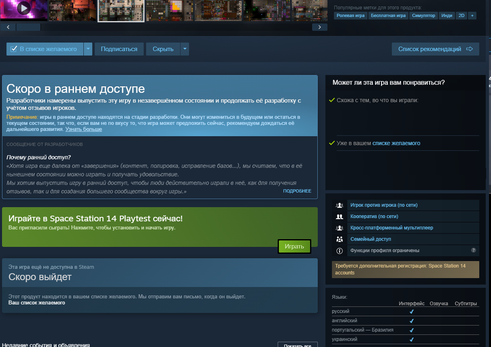Click the английский language row
The width and height of the screenshot is (491, 347).
[x=406, y=321]
